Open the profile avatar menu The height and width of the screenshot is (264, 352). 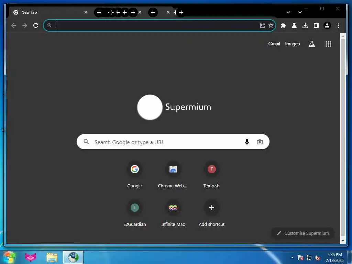(x=327, y=25)
